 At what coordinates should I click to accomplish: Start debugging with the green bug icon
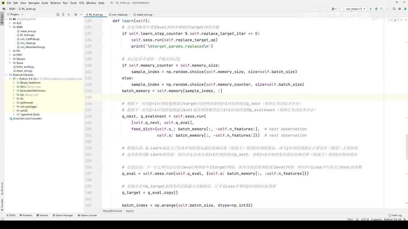(x=376, y=9)
